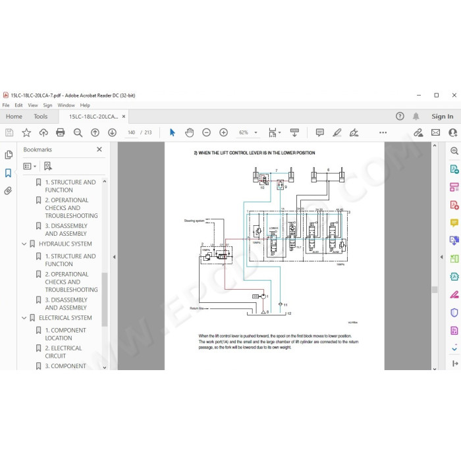Image resolution: width=461 pixels, height=461 pixels.
Task: Open Attachments panel paperclip icon
Action: (x=8, y=191)
